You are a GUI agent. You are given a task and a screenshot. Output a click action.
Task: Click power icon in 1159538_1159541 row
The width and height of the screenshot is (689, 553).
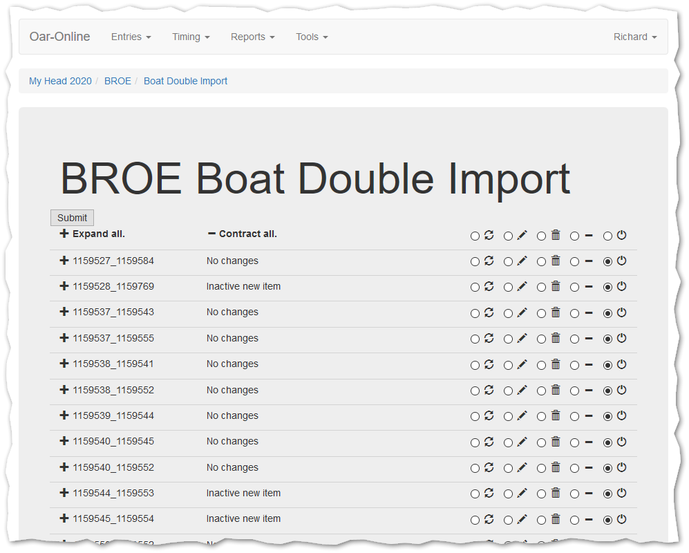tap(621, 364)
